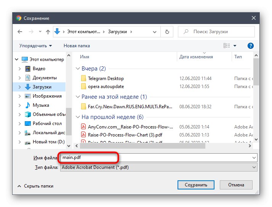Select 'Загрузки' in navigation tree
Image resolution: width=272 pixels, height=207 pixels.
click(39, 87)
